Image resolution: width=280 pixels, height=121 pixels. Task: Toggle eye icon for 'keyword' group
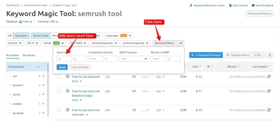43,85
